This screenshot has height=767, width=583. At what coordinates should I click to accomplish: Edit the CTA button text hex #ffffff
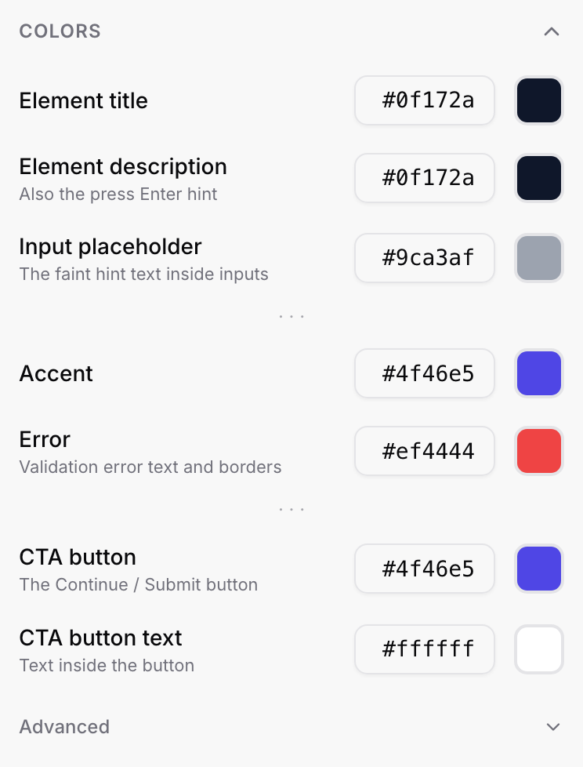coord(425,649)
